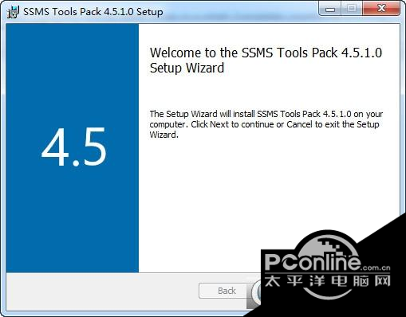Viewport: 406px width, 317px height.
Task: Click the installer icon in title bar
Action: coord(14,12)
